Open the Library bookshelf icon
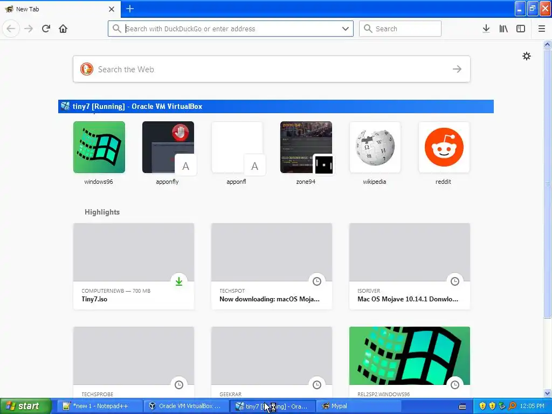This screenshot has width=552, height=414. [x=503, y=29]
